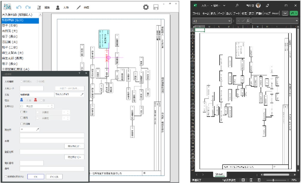Image resolution: width=301 pixels, height=183 pixels.
Task: Click the redo arrow icon
Action: [28, 7]
